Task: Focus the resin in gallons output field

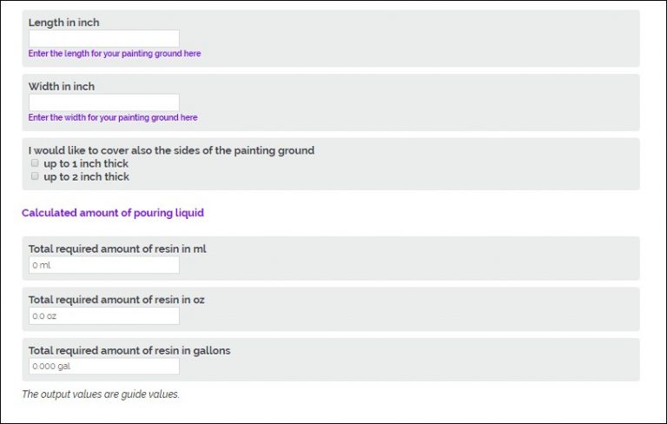Action: pyautogui.click(x=103, y=367)
